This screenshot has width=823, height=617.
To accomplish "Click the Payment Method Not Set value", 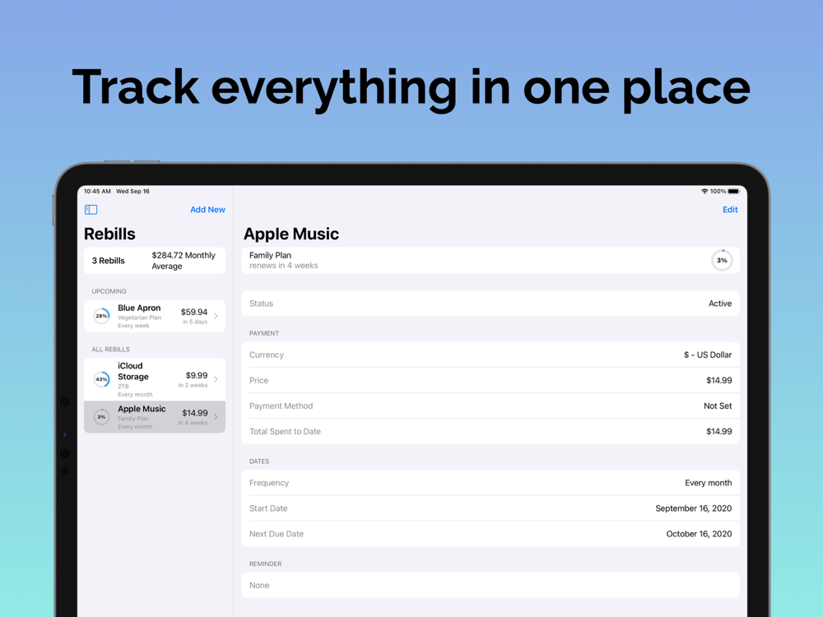I will (x=718, y=406).
